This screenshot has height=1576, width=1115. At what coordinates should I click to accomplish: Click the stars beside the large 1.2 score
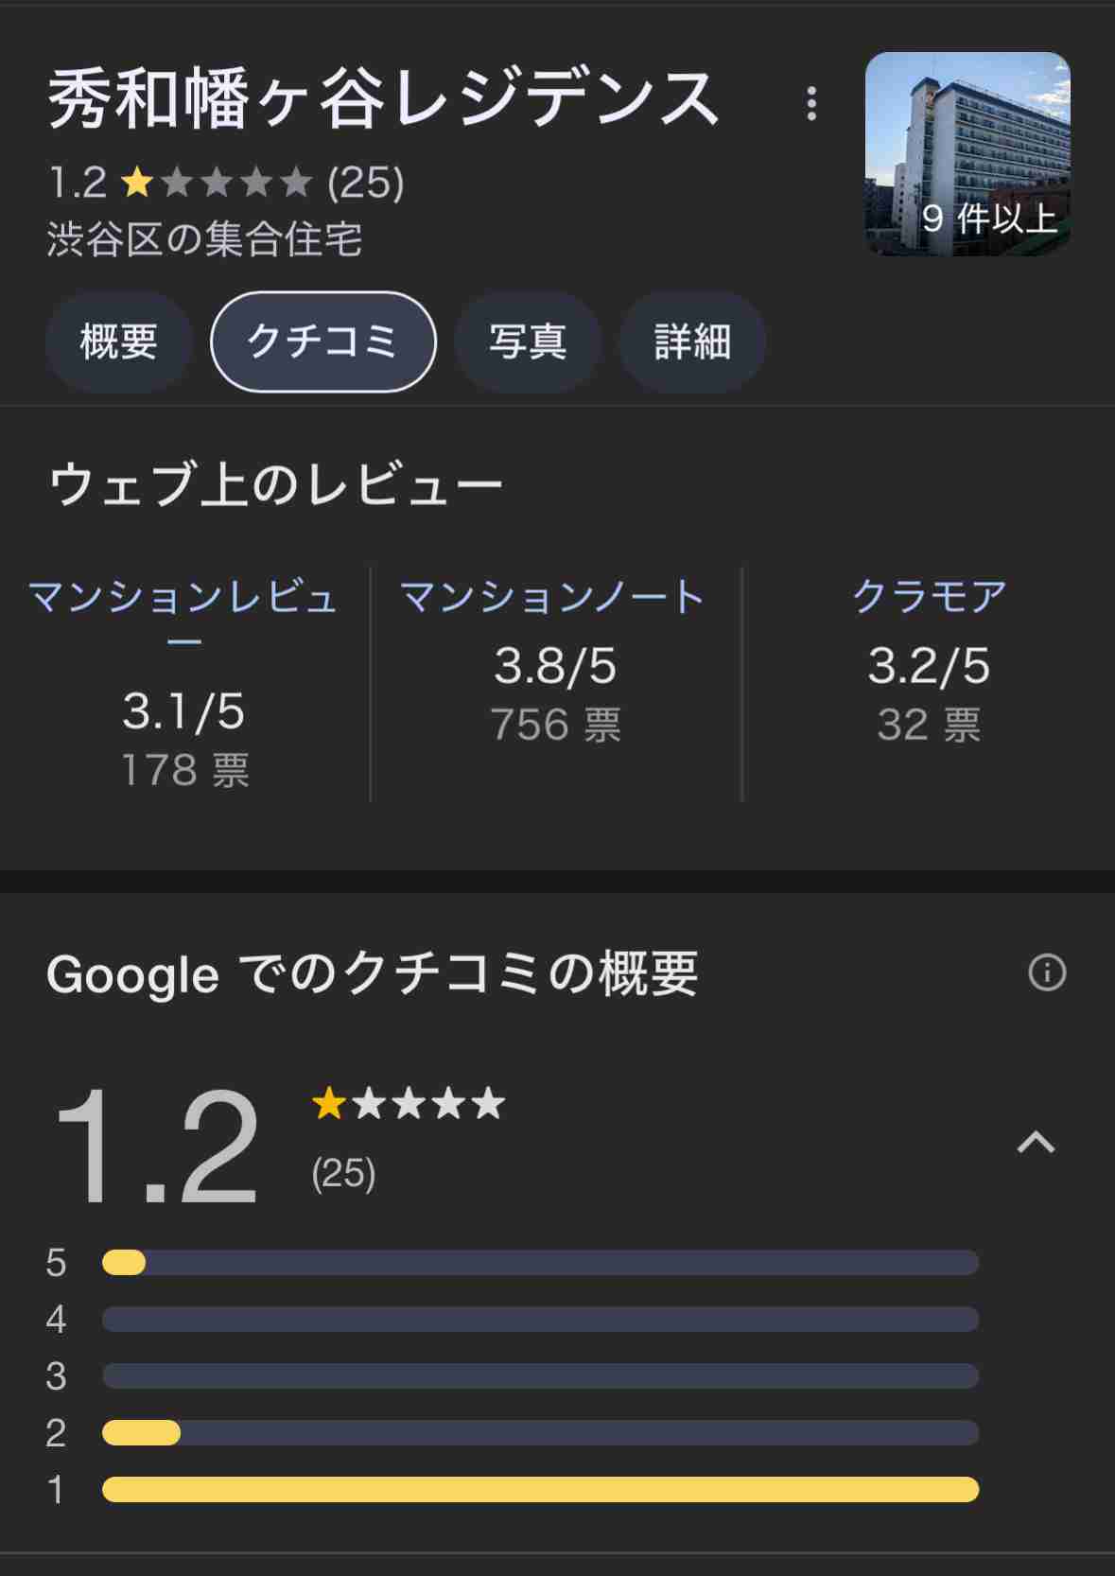click(x=409, y=1103)
